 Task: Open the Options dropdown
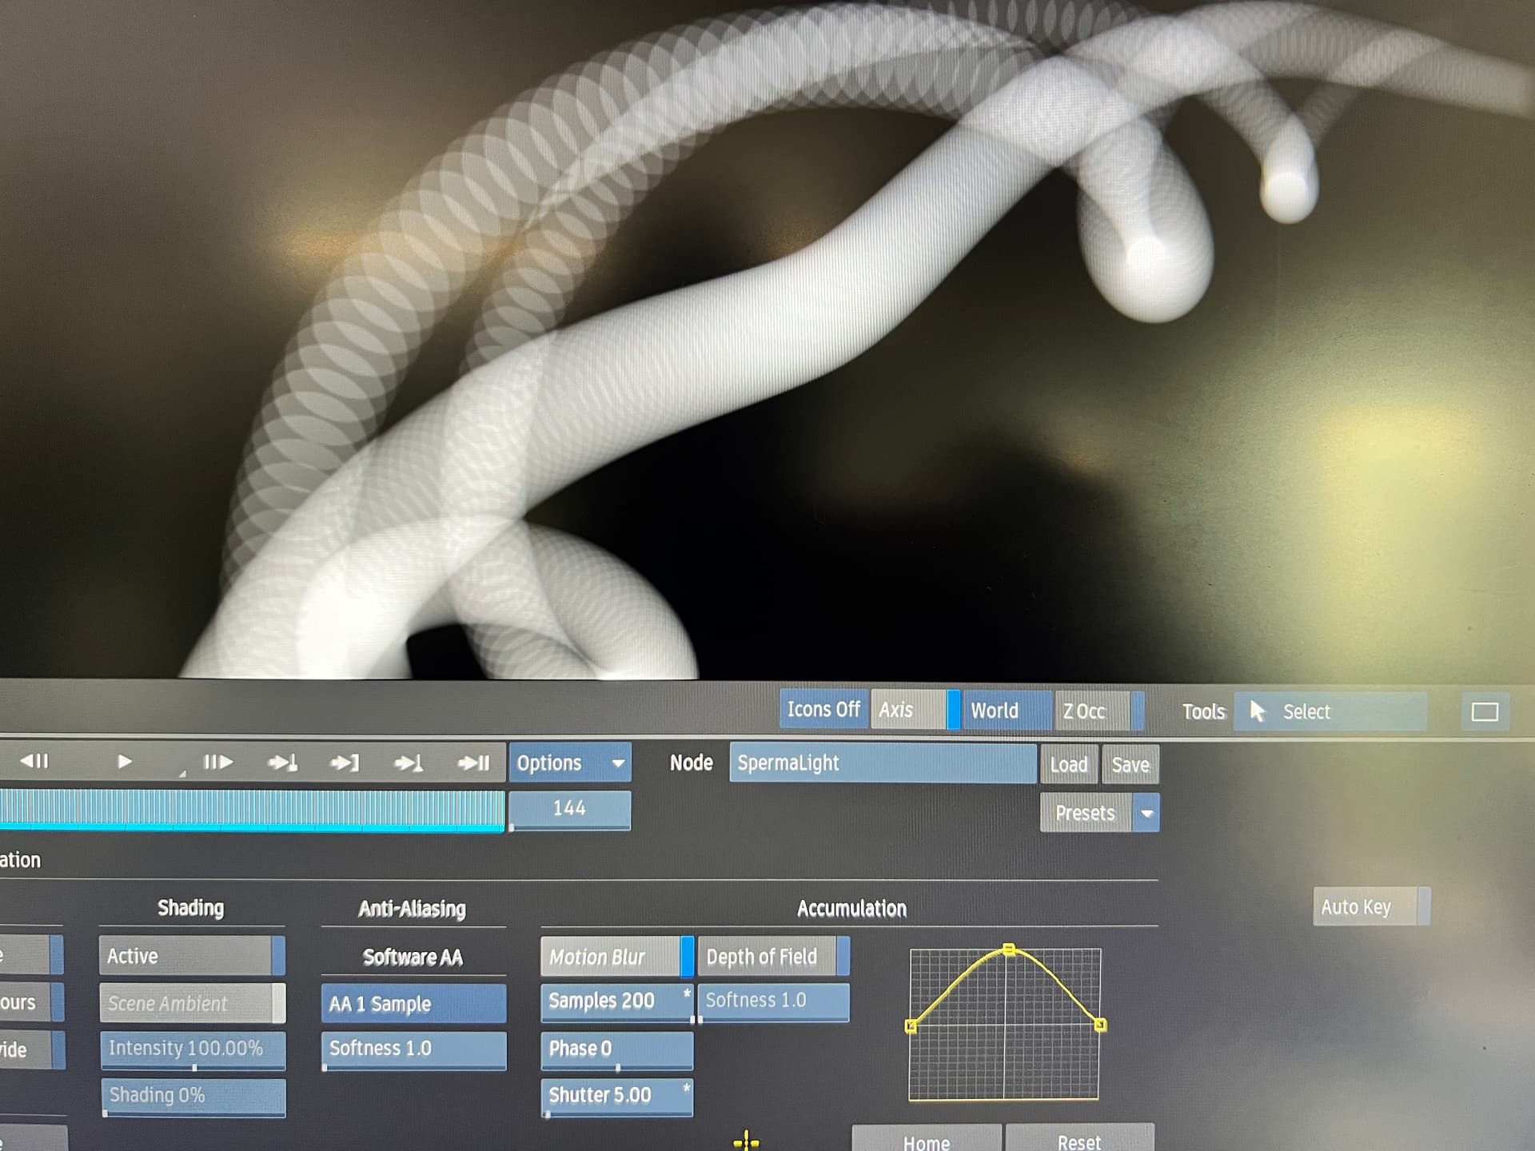pos(569,763)
